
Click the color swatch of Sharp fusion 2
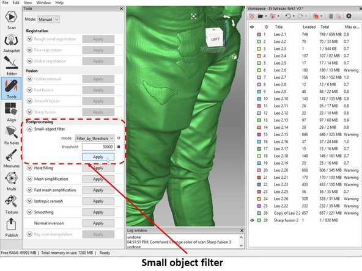259,220
